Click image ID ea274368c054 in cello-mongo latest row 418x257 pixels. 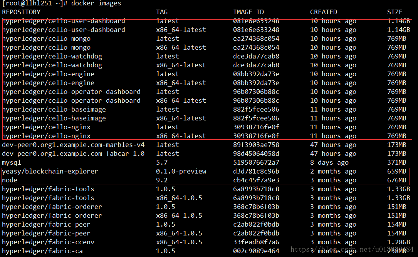(x=256, y=38)
